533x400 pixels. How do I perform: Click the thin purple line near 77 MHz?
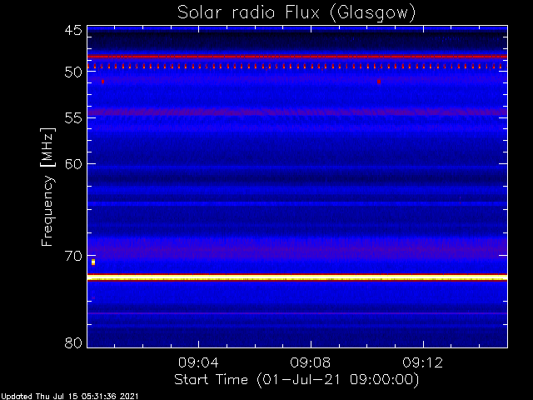pos(297,313)
